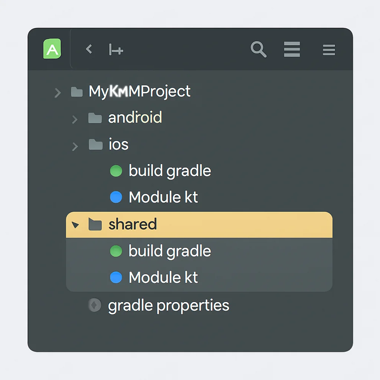Select the MyKMMProject label
The width and height of the screenshot is (380, 380).
pyautogui.click(x=140, y=92)
